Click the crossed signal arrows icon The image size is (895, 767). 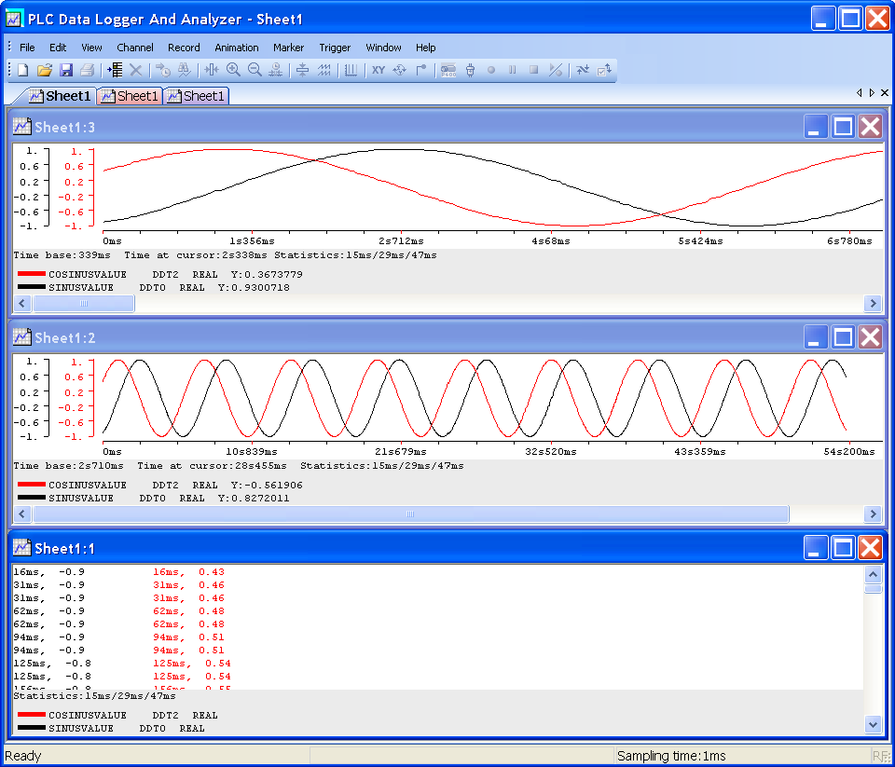click(582, 70)
